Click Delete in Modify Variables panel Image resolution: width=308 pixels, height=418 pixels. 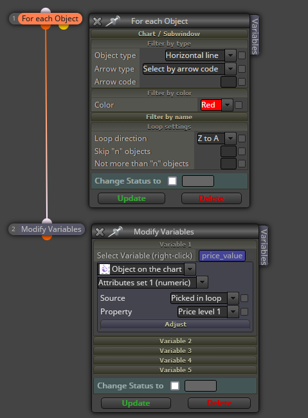pos(219,403)
